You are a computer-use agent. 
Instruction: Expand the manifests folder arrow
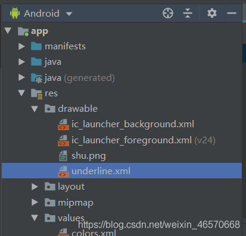[21, 46]
